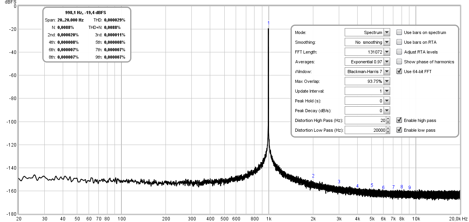Click the THD+N value in distortion panel
469x222 pixels.
click(x=113, y=27)
